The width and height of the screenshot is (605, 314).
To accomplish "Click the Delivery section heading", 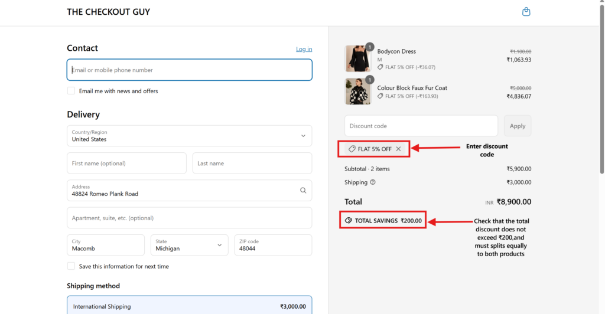I will (x=83, y=115).
